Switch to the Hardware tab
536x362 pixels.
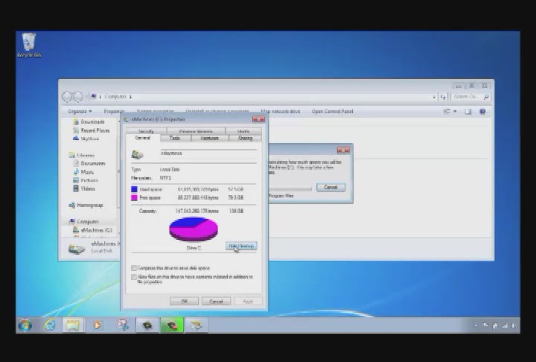[x=210, y=138]
